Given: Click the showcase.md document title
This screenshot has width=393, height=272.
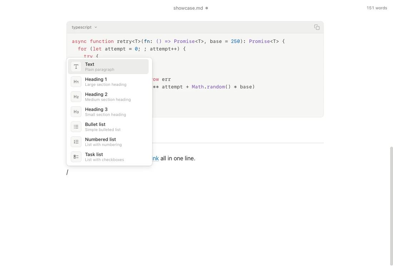Looking at the screenshot, I should [188, 8].
